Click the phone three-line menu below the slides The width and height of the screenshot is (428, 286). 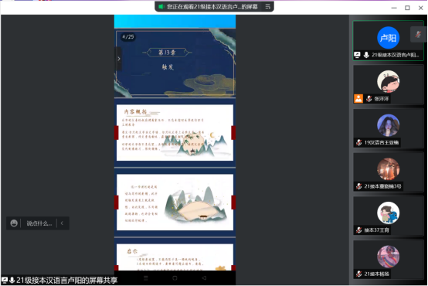[146, 277]
